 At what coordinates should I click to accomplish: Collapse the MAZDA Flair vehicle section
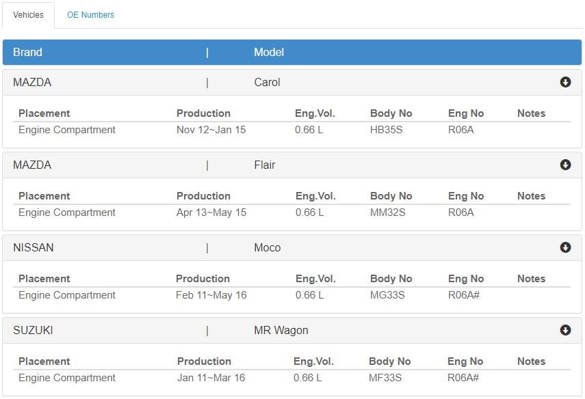292,165
